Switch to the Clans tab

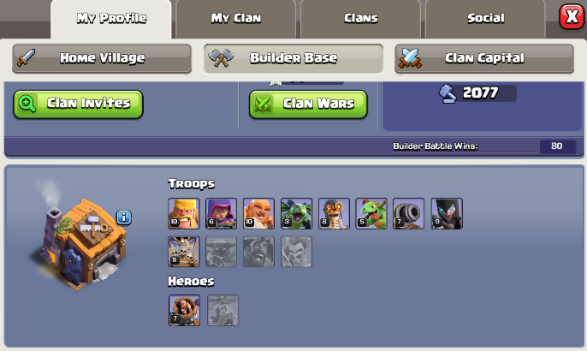click(361, 19)
